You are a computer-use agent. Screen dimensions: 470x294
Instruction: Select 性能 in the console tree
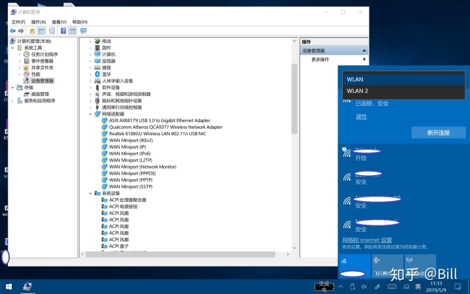(x=36, y=74)
